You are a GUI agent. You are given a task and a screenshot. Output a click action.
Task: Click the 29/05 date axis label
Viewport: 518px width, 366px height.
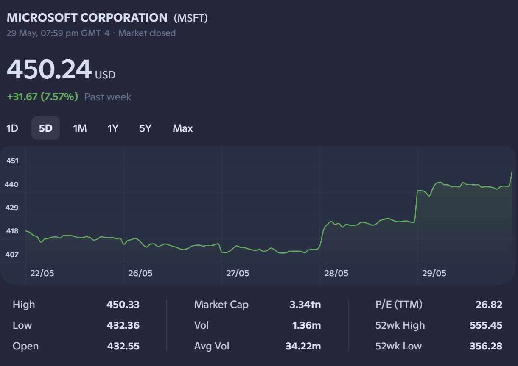coord(434,273)
